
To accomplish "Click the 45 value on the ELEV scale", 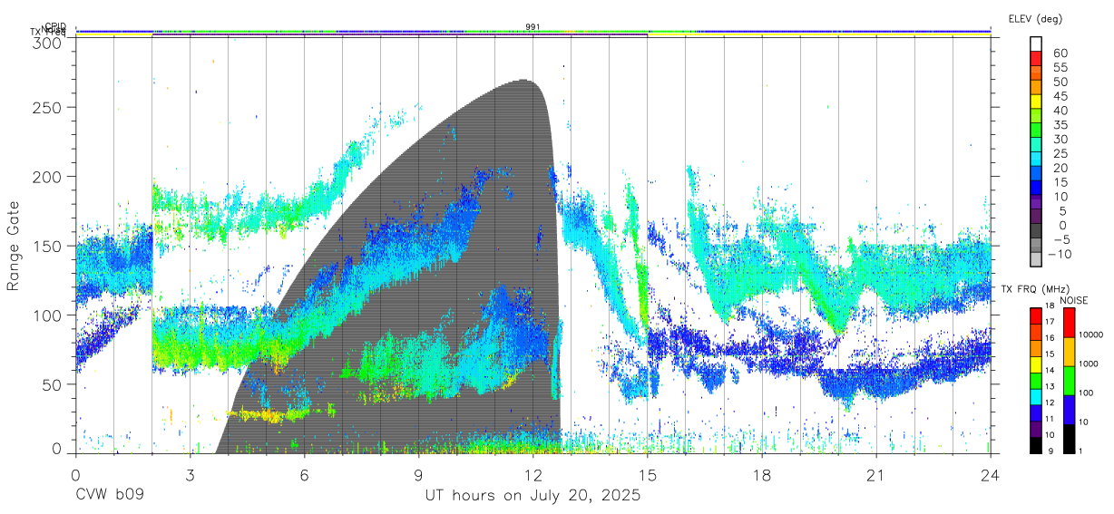I will [x=1060, y=96].
